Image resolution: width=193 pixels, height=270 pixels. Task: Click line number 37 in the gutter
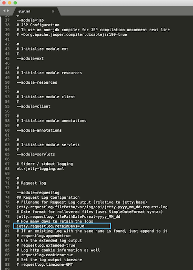[x=7, y=20]
